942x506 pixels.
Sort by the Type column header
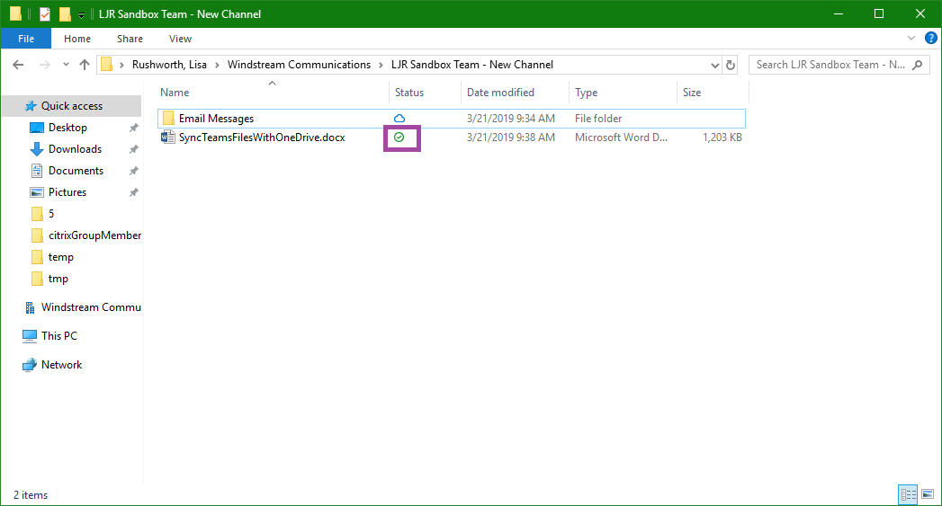click(x=623, y=93)
